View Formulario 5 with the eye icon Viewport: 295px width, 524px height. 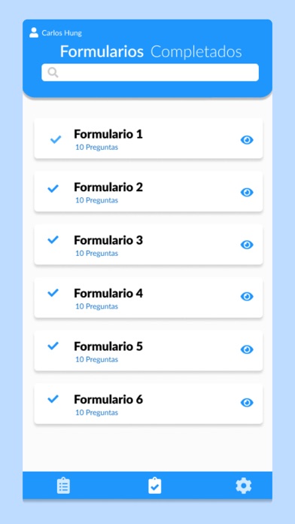point(247,349)
